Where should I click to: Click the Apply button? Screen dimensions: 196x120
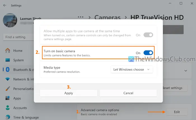pyautogui.click(x=69, y=93)
